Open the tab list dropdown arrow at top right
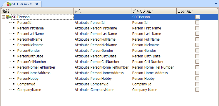219x106 pixels. click(216, 4)
